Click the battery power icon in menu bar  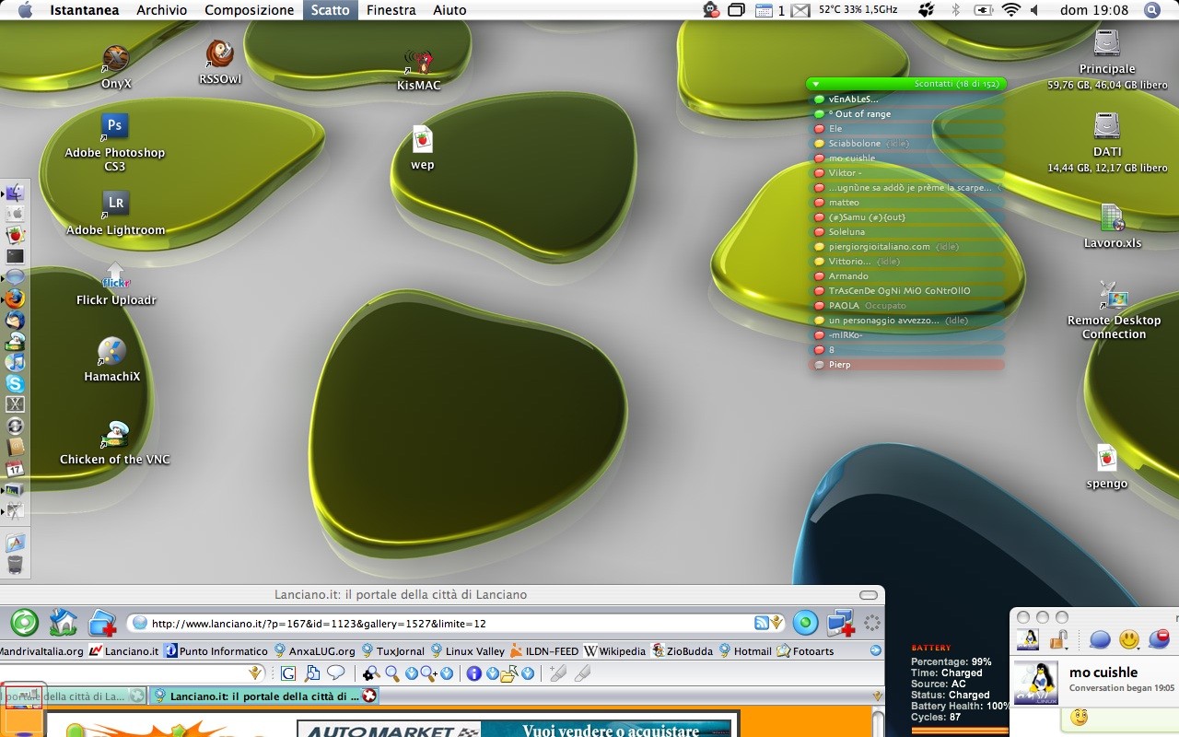984,10
